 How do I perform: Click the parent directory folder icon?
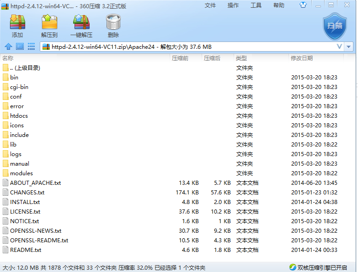click(x=5, y=68)
